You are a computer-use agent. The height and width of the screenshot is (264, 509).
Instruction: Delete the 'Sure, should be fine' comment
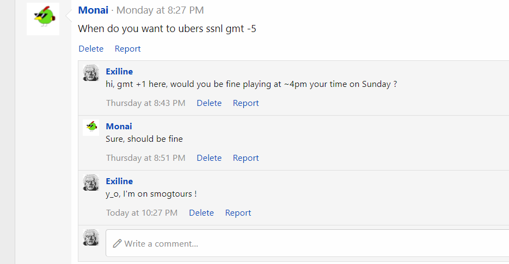pos(209,158)
